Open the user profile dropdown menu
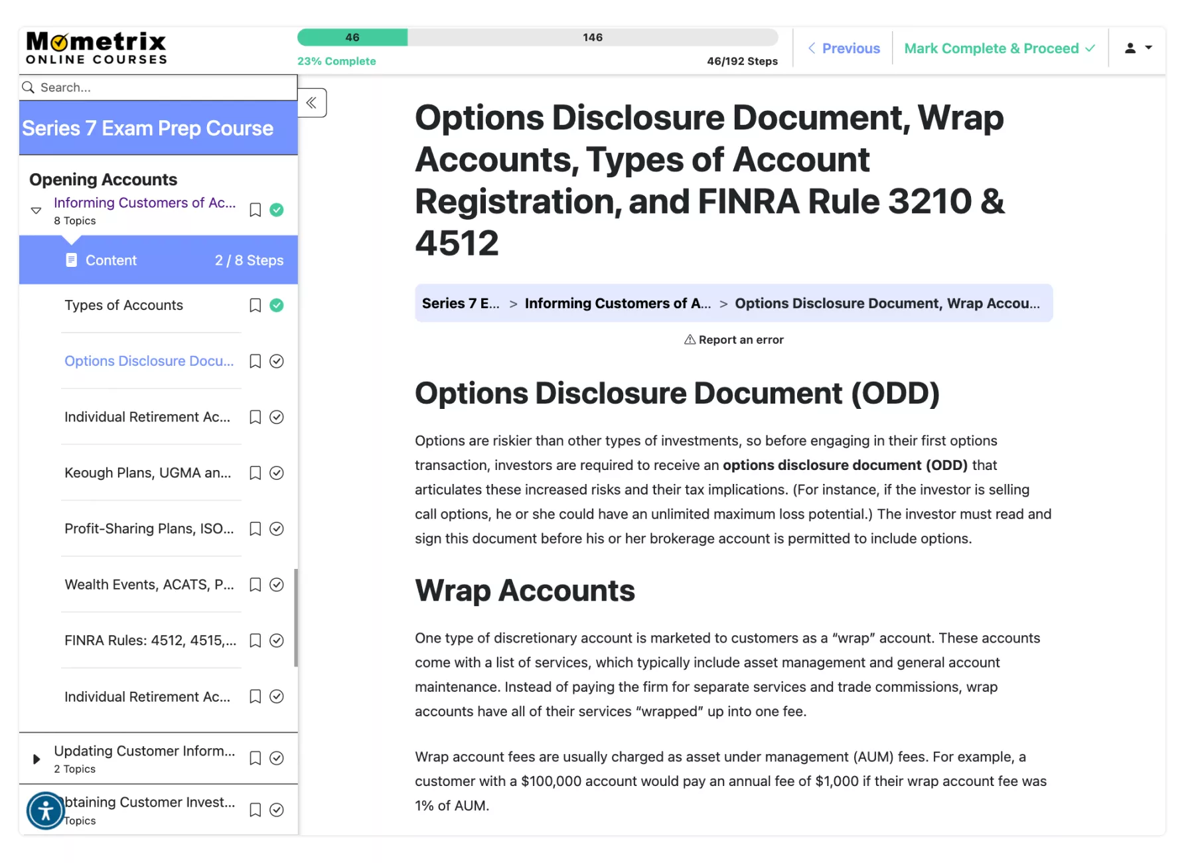Screen dimensions: 1184x863 pos(1138,48)
